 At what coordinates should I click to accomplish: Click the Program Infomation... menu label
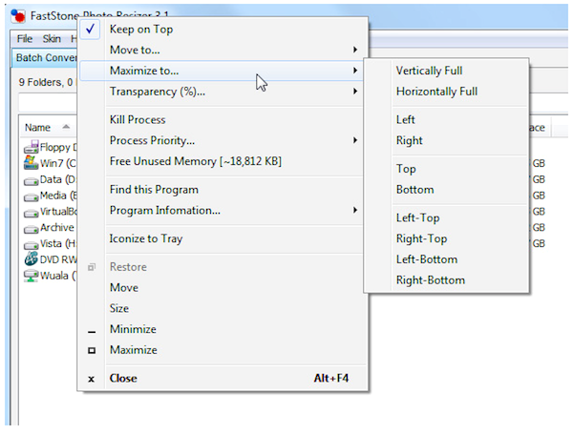165,210
